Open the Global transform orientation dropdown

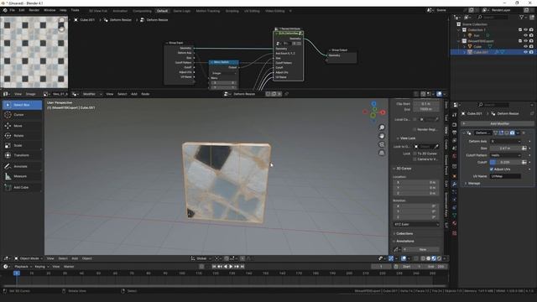pyautogui.click(x=201, y=258)
